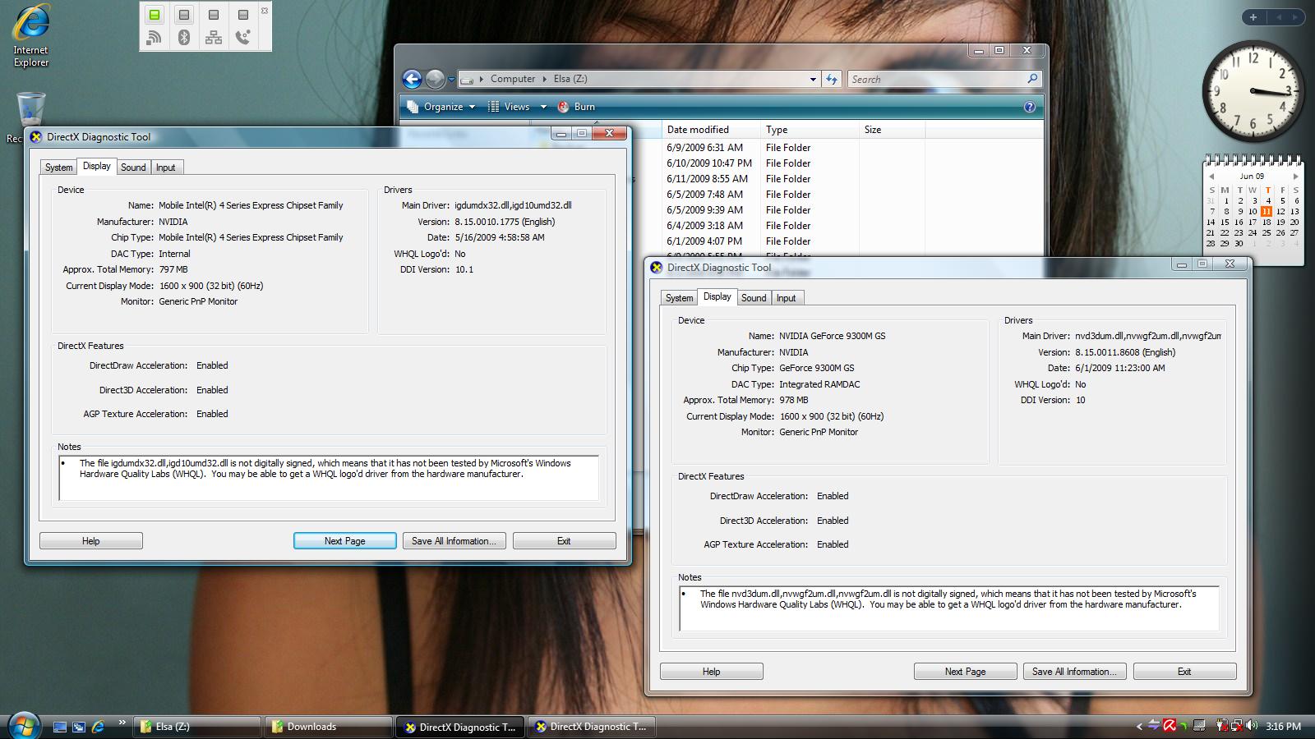This screenshot has width=1315, height=739.
Task: Switch to Downloads taskbar button
Action: [x=330, y=727]
